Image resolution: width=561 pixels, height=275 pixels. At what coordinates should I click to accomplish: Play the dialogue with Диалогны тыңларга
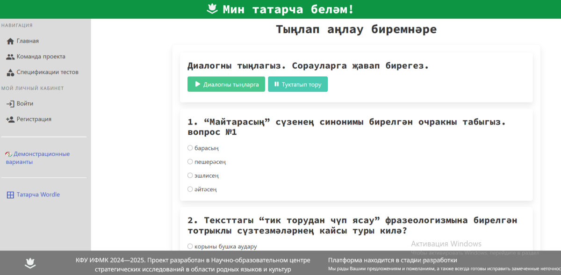coord(226,84)
